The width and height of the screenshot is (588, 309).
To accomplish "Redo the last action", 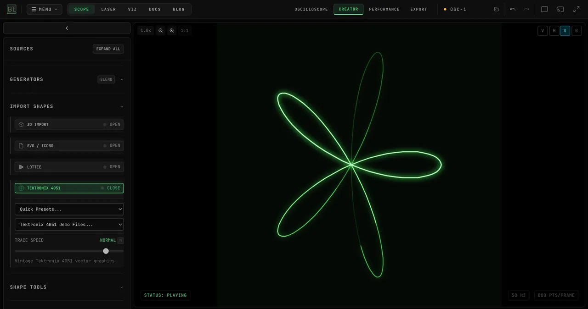I will tap(526, 9).
